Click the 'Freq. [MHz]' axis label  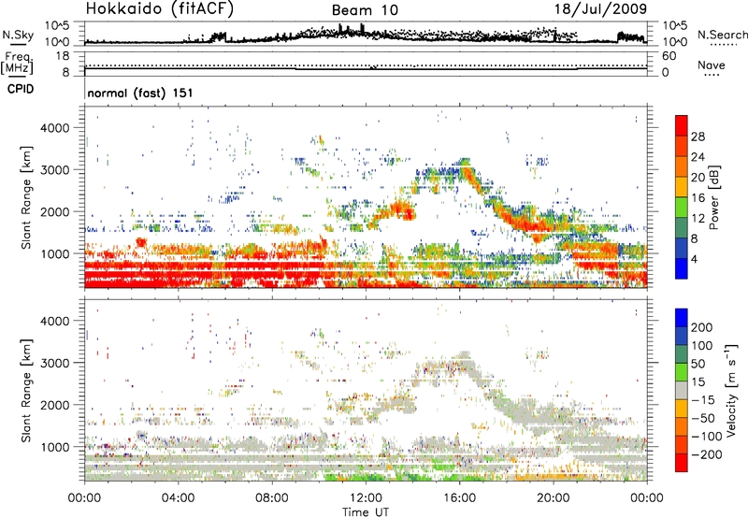17,63
